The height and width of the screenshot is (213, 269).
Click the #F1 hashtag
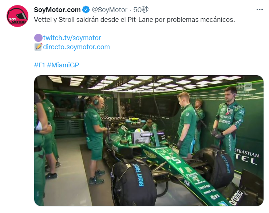pyautogui.click(x=39, y=65)
